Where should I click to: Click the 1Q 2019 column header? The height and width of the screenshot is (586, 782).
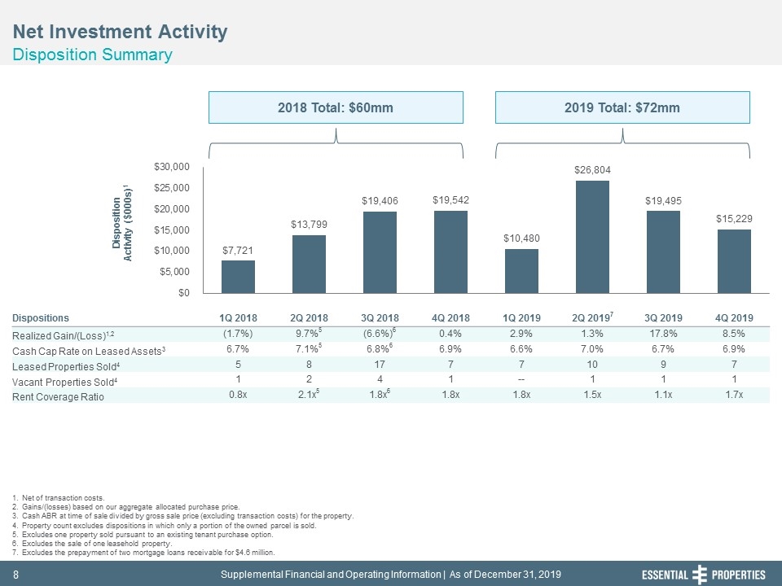point(521,318)
